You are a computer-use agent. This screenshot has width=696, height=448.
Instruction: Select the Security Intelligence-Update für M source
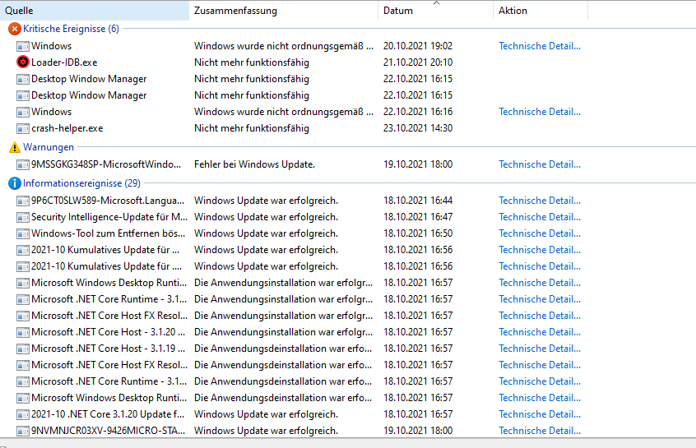[109, 217]
